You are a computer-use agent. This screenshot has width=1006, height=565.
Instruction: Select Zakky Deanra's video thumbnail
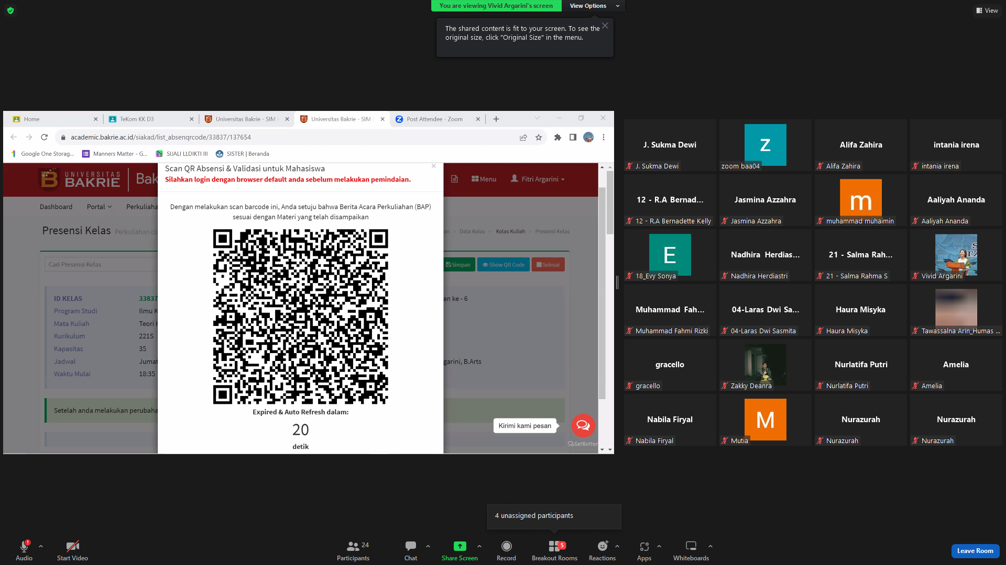coord(765,365)
